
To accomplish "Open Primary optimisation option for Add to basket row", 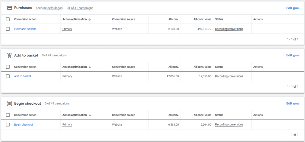I will pyautogui.click(x=67, y=76).
